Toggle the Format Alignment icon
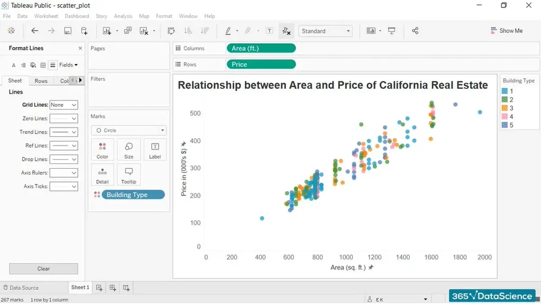Image resolution: width=541 pixels, height=304 pixels. [x=23, y=65]
